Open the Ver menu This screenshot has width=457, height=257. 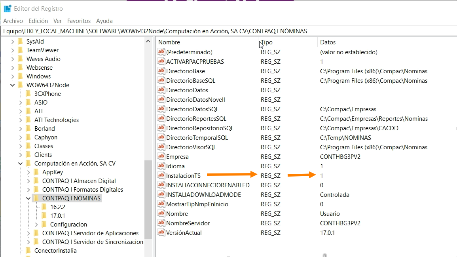click(x=57, y=21)
